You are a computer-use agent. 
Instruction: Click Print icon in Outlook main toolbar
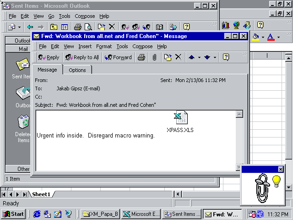[78, 27]
